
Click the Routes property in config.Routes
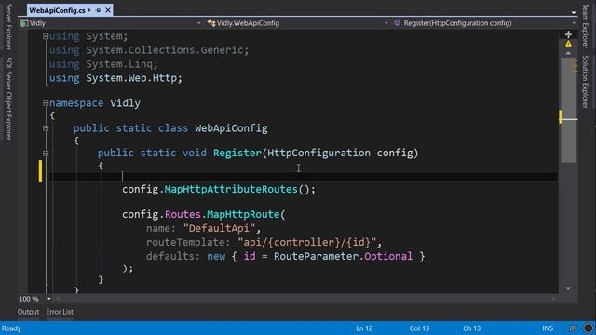183,214
